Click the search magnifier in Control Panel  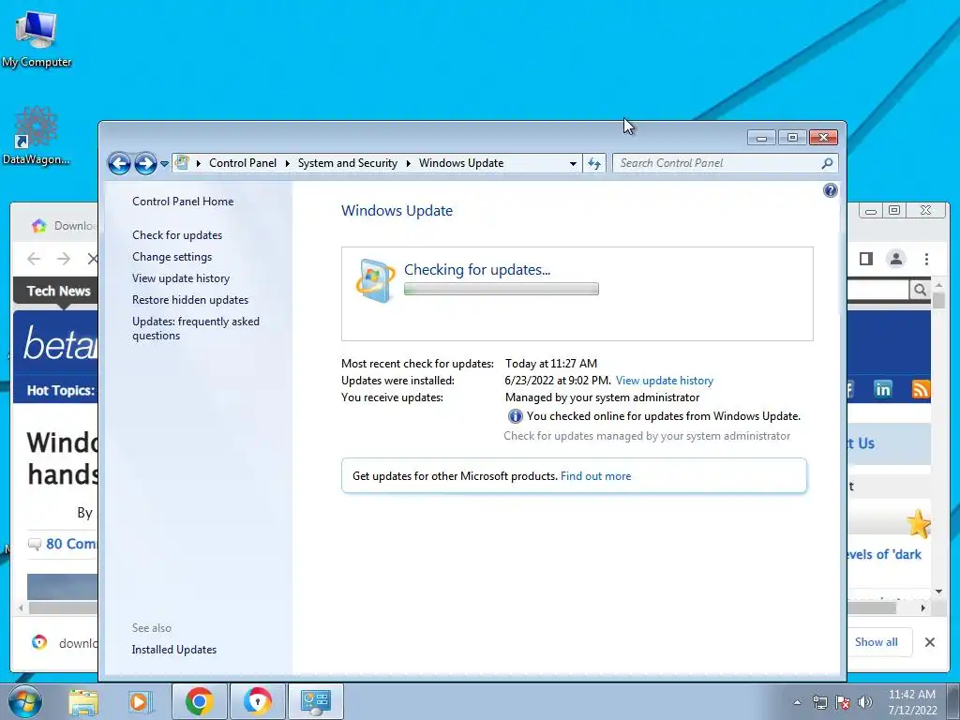coord(827,163)
